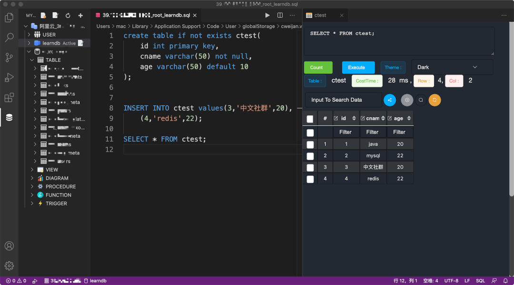
Task: Check the checkbox for the java row
Action: [310, 144]
